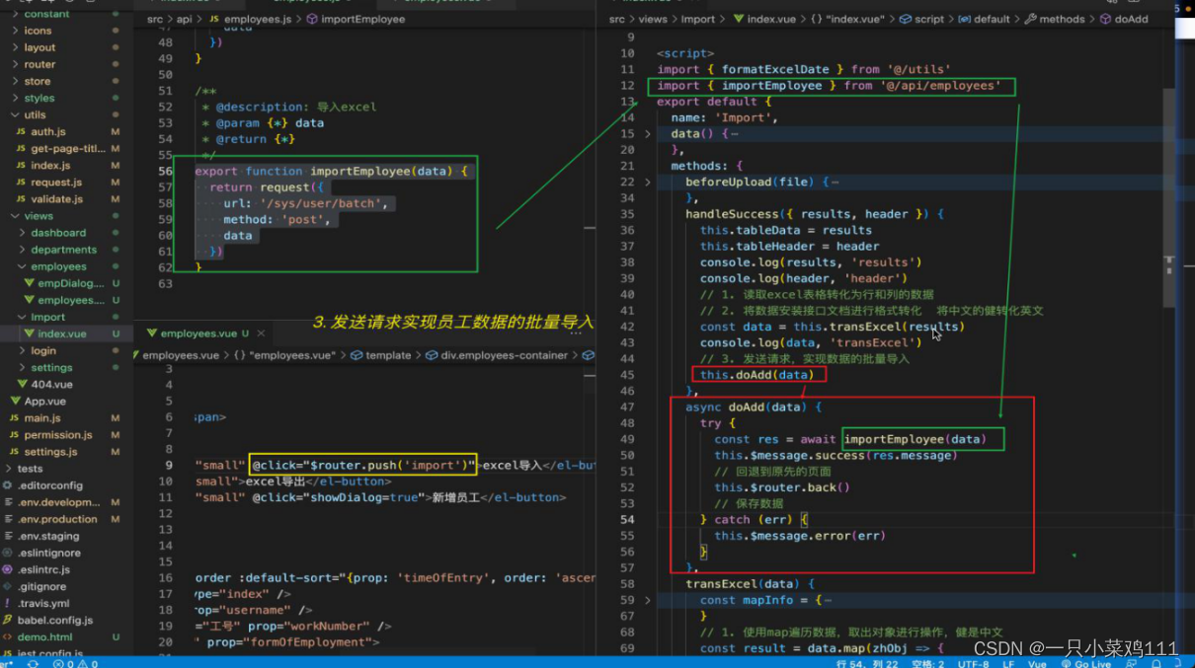1195x668 pixels.
Task: Expand the folded code at line 15
Action: (x=648, y=133)
